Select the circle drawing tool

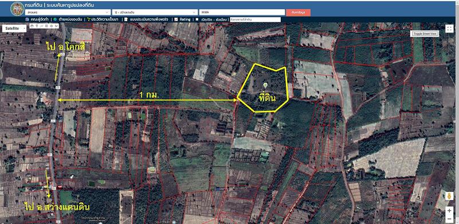51,26
